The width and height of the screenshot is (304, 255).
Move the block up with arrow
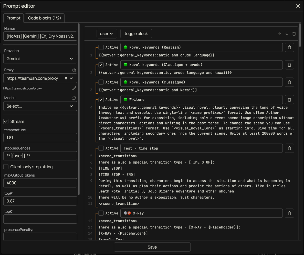coord(280,34)
